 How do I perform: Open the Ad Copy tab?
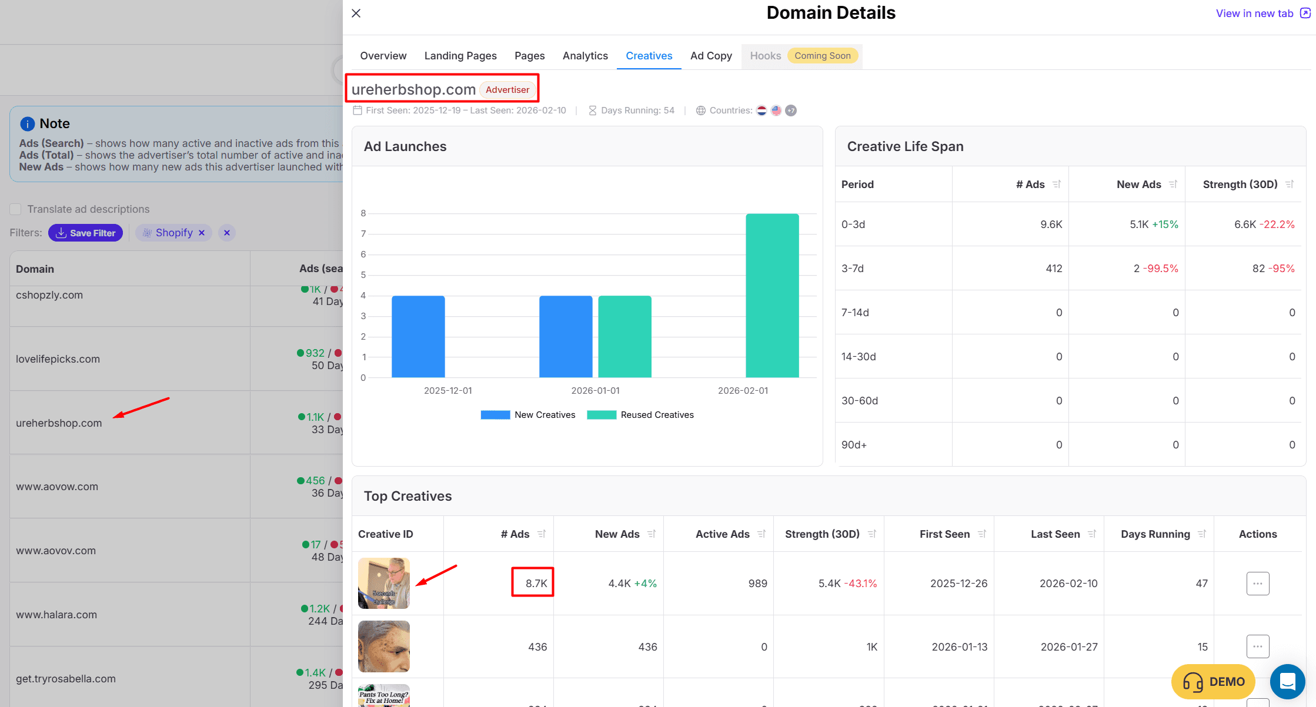[x=711, y=56]
